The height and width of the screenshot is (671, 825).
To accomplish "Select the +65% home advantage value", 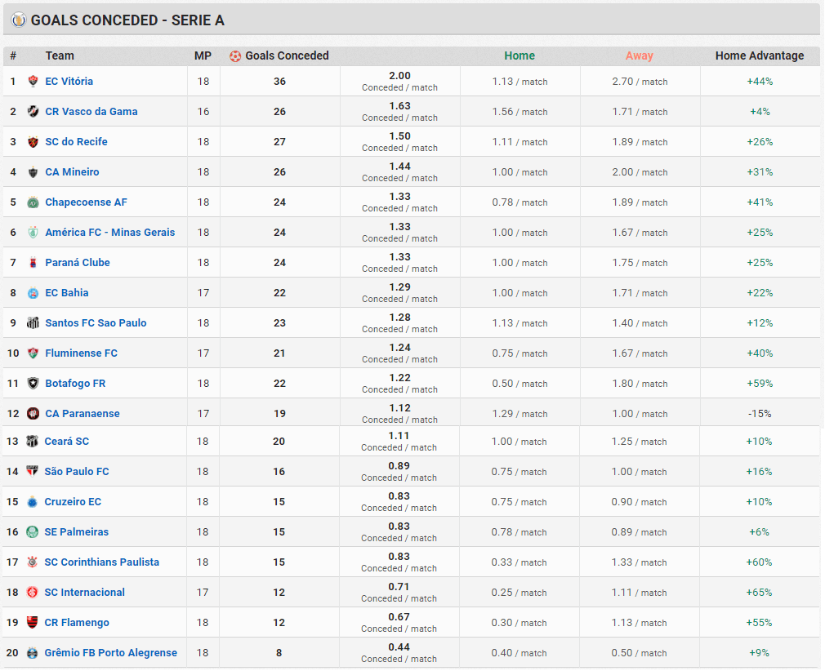I will point(759,593).
